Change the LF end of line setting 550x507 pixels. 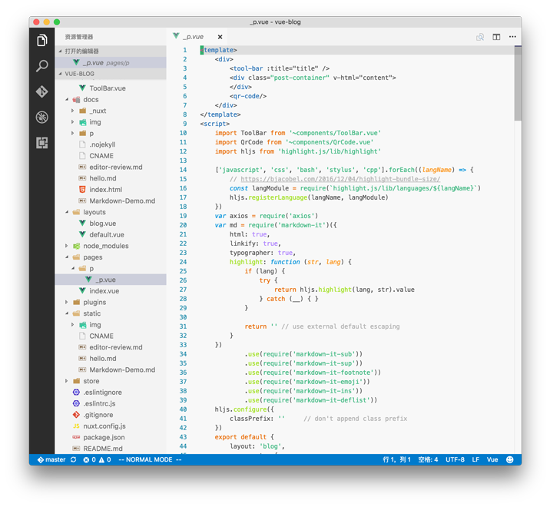pyautogui.click(x=475, y=459)
